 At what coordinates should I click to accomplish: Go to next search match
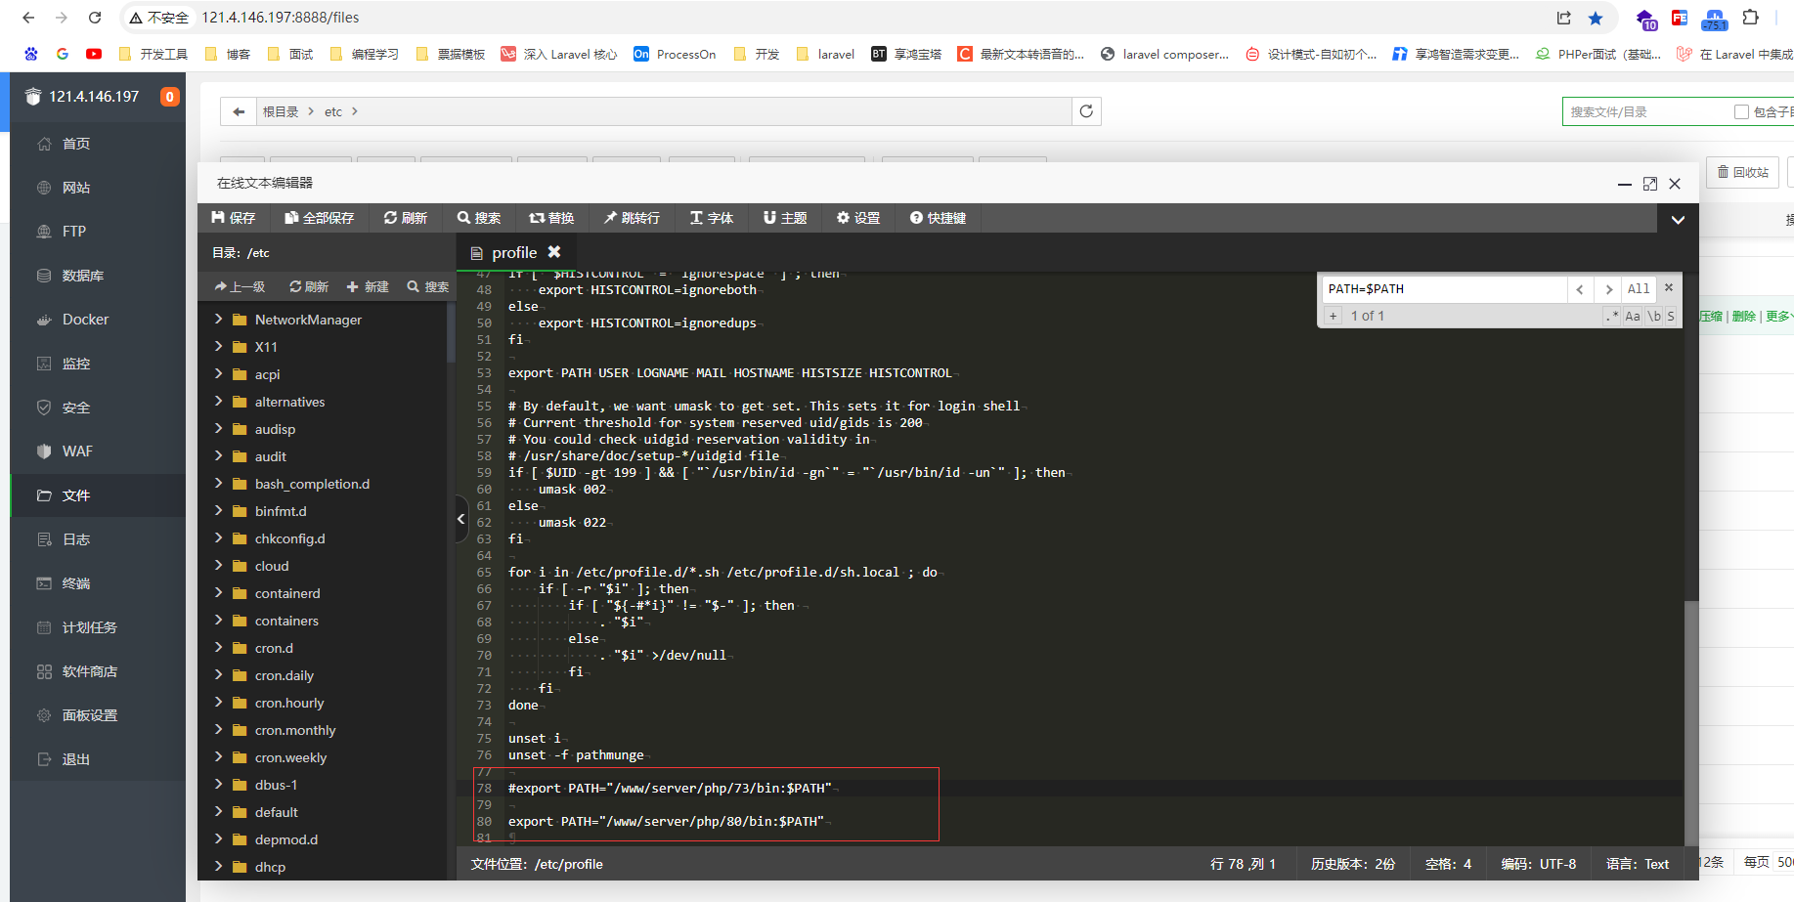[1608, 289]
